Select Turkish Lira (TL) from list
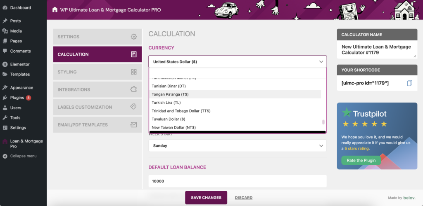This screenshot has height=206, width=423. coord(166,103)
